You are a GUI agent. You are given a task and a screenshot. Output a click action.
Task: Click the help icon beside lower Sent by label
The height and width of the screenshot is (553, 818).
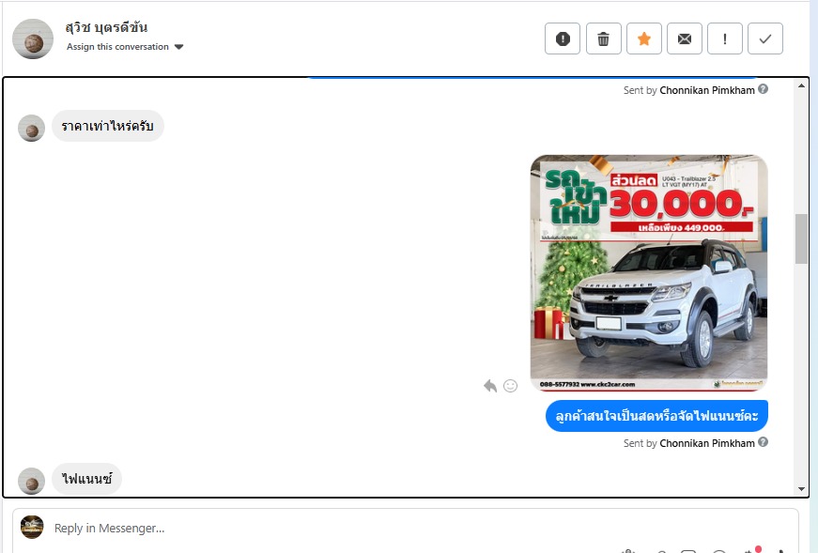click(x=763, y=442)
